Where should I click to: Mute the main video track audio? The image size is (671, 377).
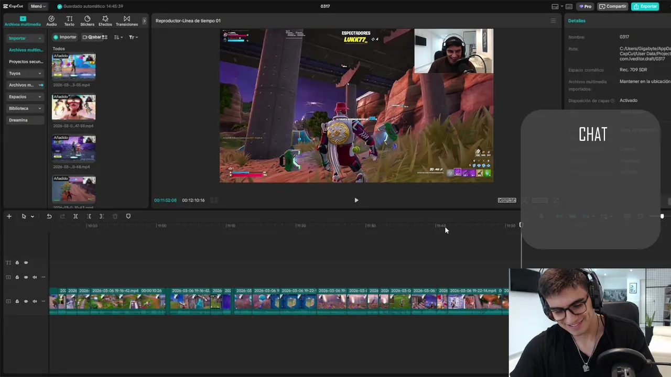click(35, 301)
